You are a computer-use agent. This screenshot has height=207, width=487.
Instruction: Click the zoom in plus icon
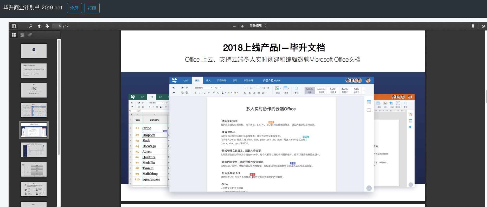242,26
